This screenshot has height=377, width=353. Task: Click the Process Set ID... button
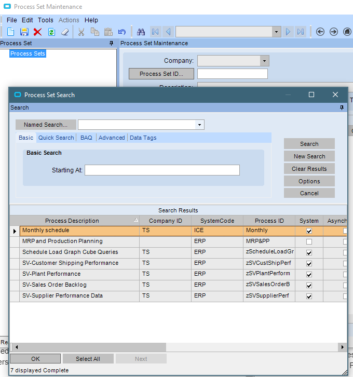[x=161, y=74]
